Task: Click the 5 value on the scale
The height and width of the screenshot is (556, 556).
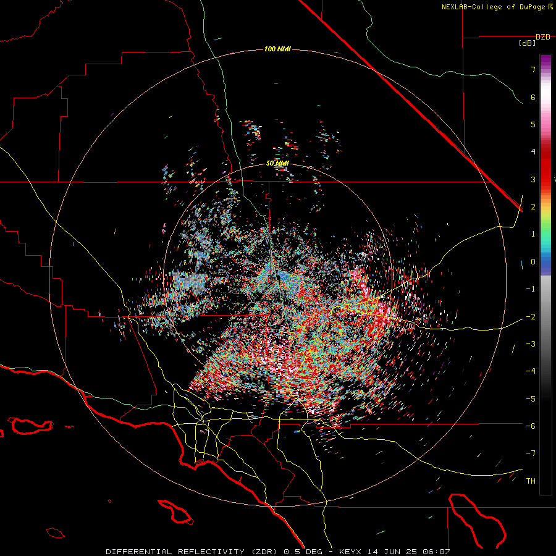Action: click(x=533, y=124)
